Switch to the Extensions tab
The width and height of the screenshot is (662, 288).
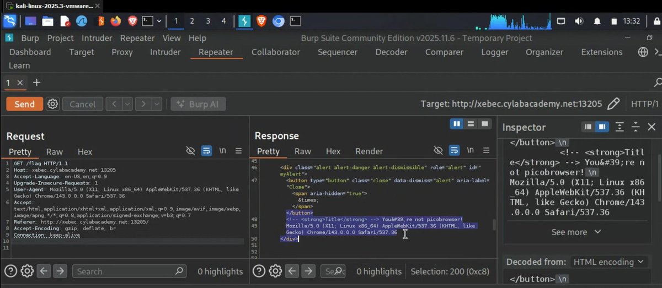(x=602, y=52)
